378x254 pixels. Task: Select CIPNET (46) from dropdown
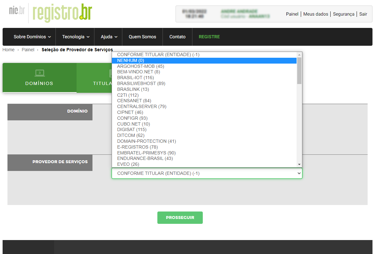[x=204, y=112]
